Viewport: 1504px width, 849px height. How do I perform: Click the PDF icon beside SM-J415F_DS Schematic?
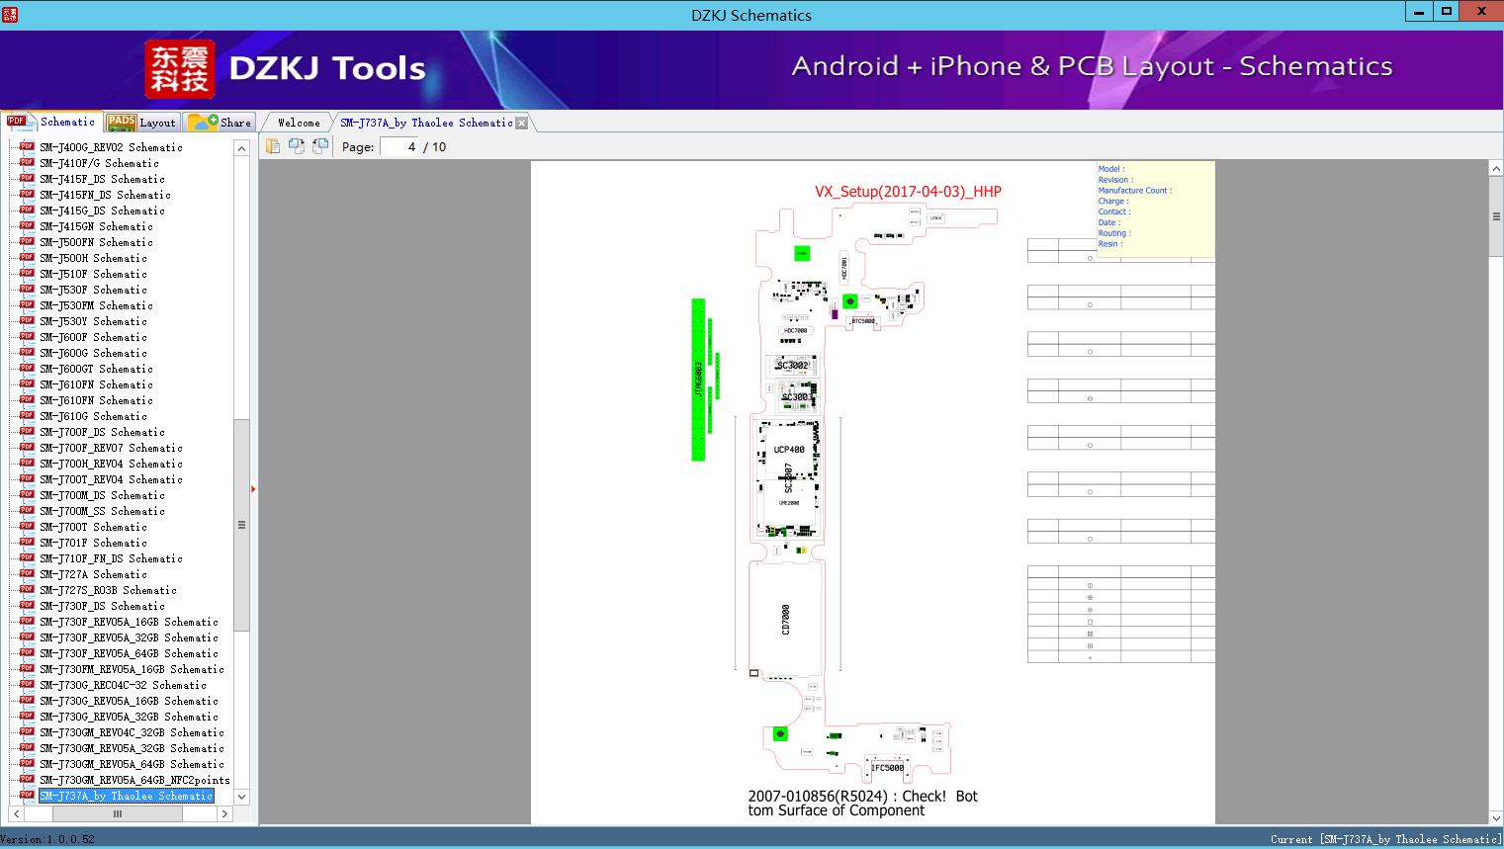pyautogui.click(x=27, y=178)
